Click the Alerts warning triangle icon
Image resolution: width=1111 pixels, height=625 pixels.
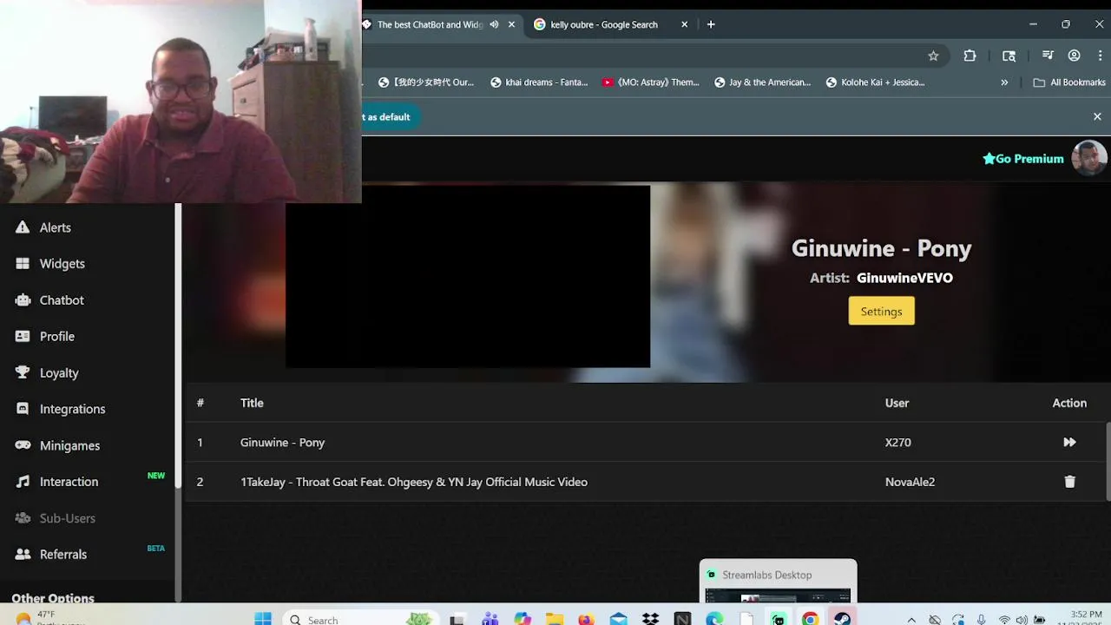click(x=23, y=227)
